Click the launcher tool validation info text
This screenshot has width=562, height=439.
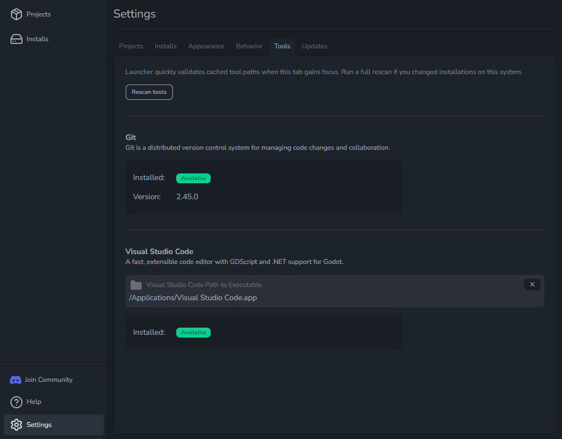coord(324,72)
